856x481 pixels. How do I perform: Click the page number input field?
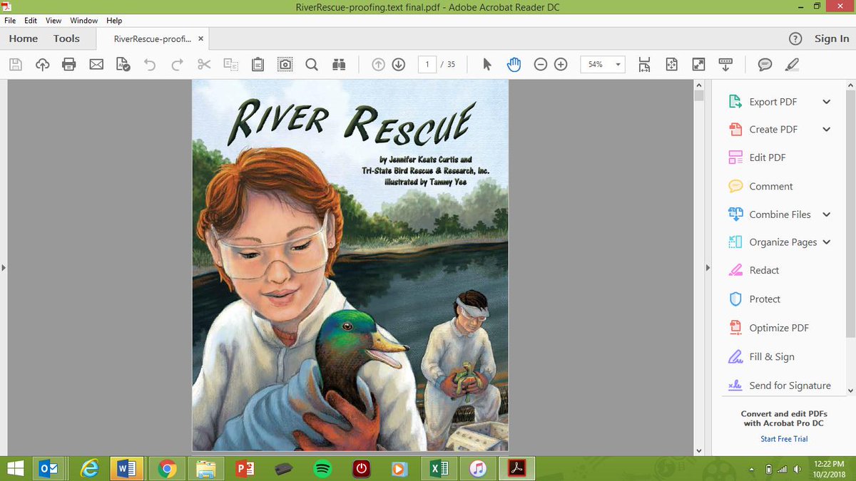coord(427,65)
